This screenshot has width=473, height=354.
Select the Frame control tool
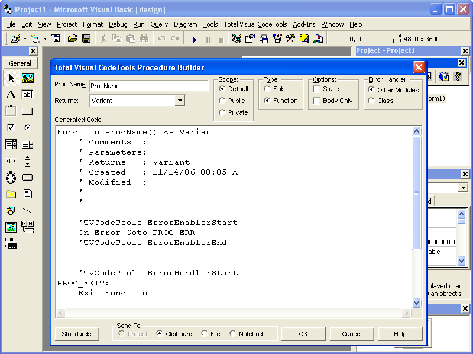[11, 111]
